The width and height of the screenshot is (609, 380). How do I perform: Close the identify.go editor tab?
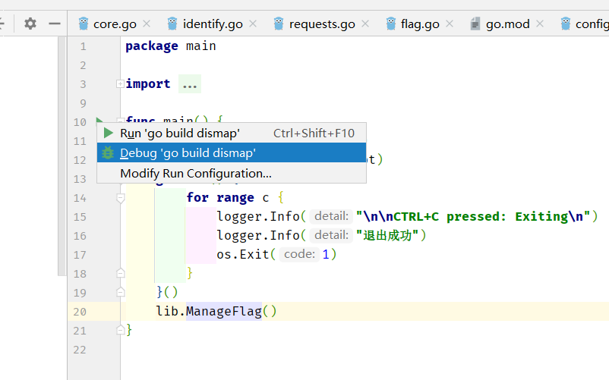tap(253, 24)
